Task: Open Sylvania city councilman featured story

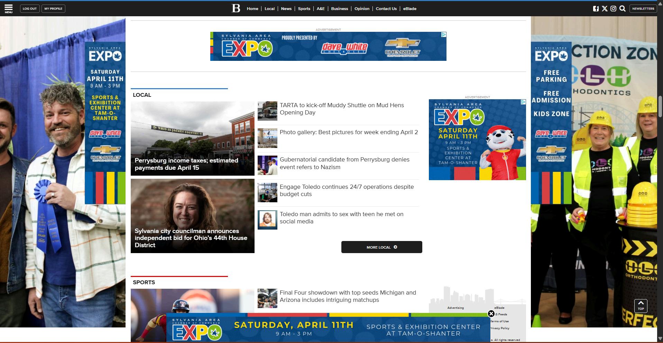Action: (x=193, y=216)
